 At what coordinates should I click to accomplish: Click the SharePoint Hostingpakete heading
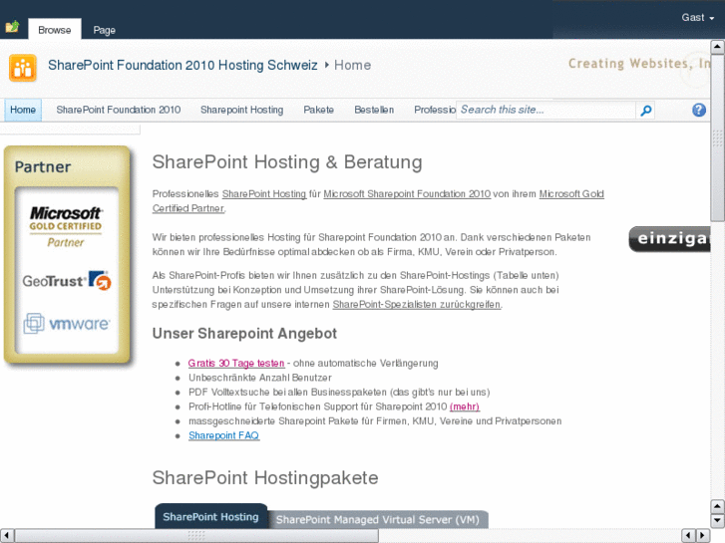(265, 478)
